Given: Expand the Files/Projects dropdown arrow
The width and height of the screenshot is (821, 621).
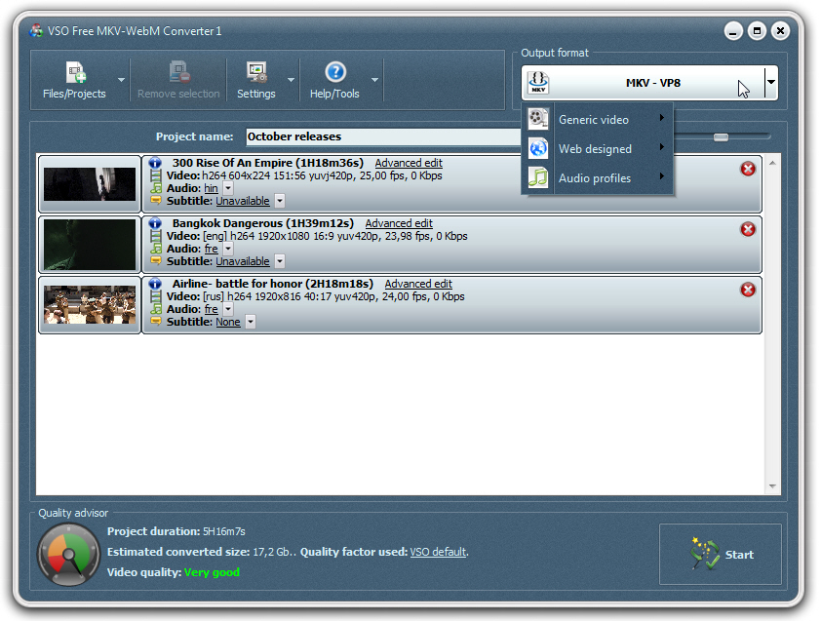Looking at the screenshot, I should [121, 80].
